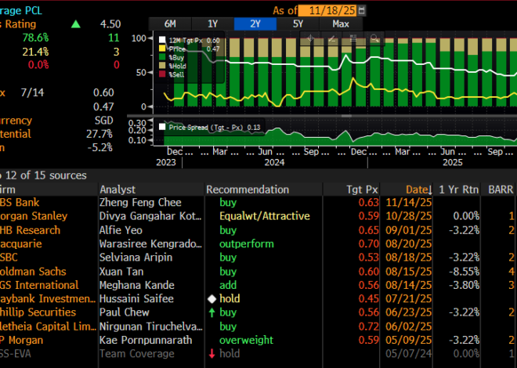Click the sort arrow in Date column header

430,190
